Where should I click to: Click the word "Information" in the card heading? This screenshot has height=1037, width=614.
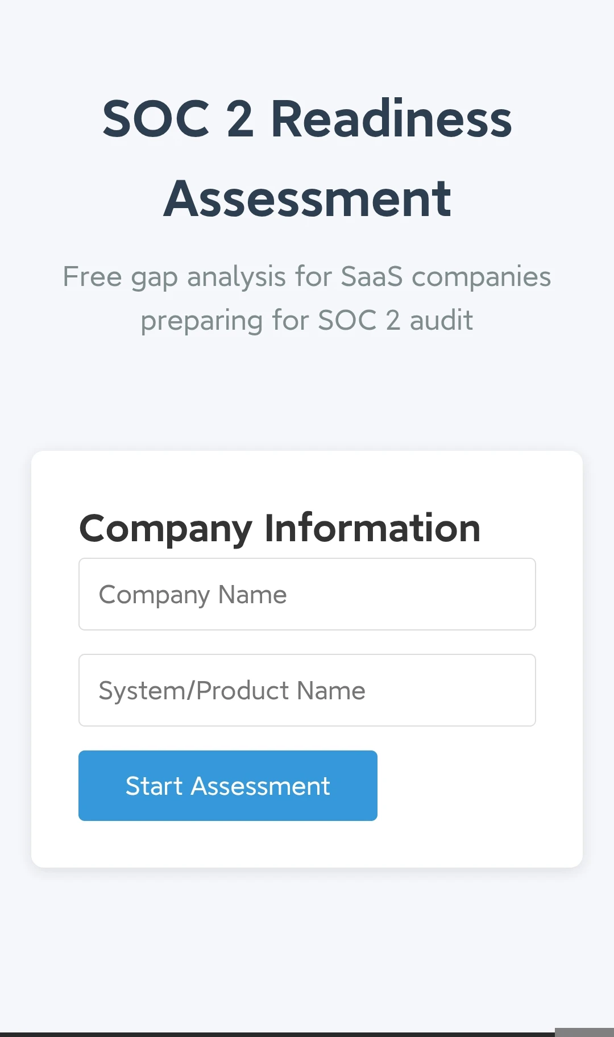[372, 528]
